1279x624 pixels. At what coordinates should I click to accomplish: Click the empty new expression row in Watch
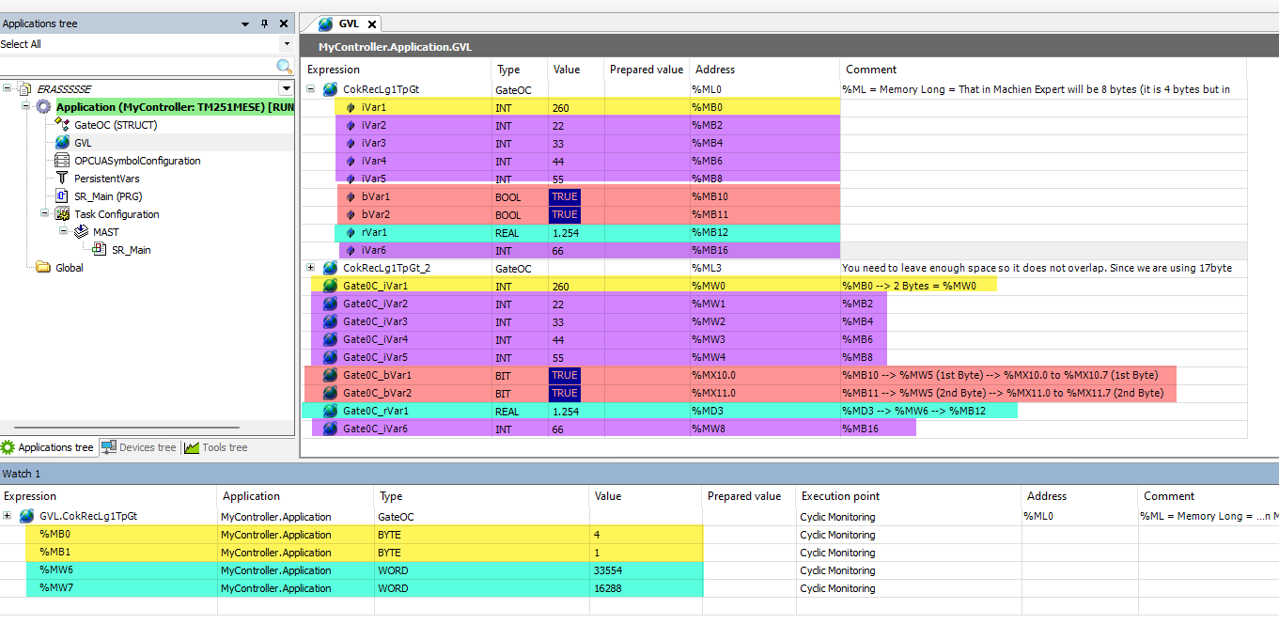coord(109,606)
